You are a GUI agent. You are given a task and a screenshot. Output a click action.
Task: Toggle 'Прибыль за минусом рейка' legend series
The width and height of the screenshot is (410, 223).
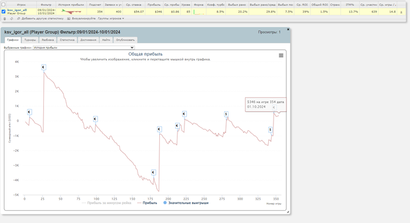tap(107, 203)
